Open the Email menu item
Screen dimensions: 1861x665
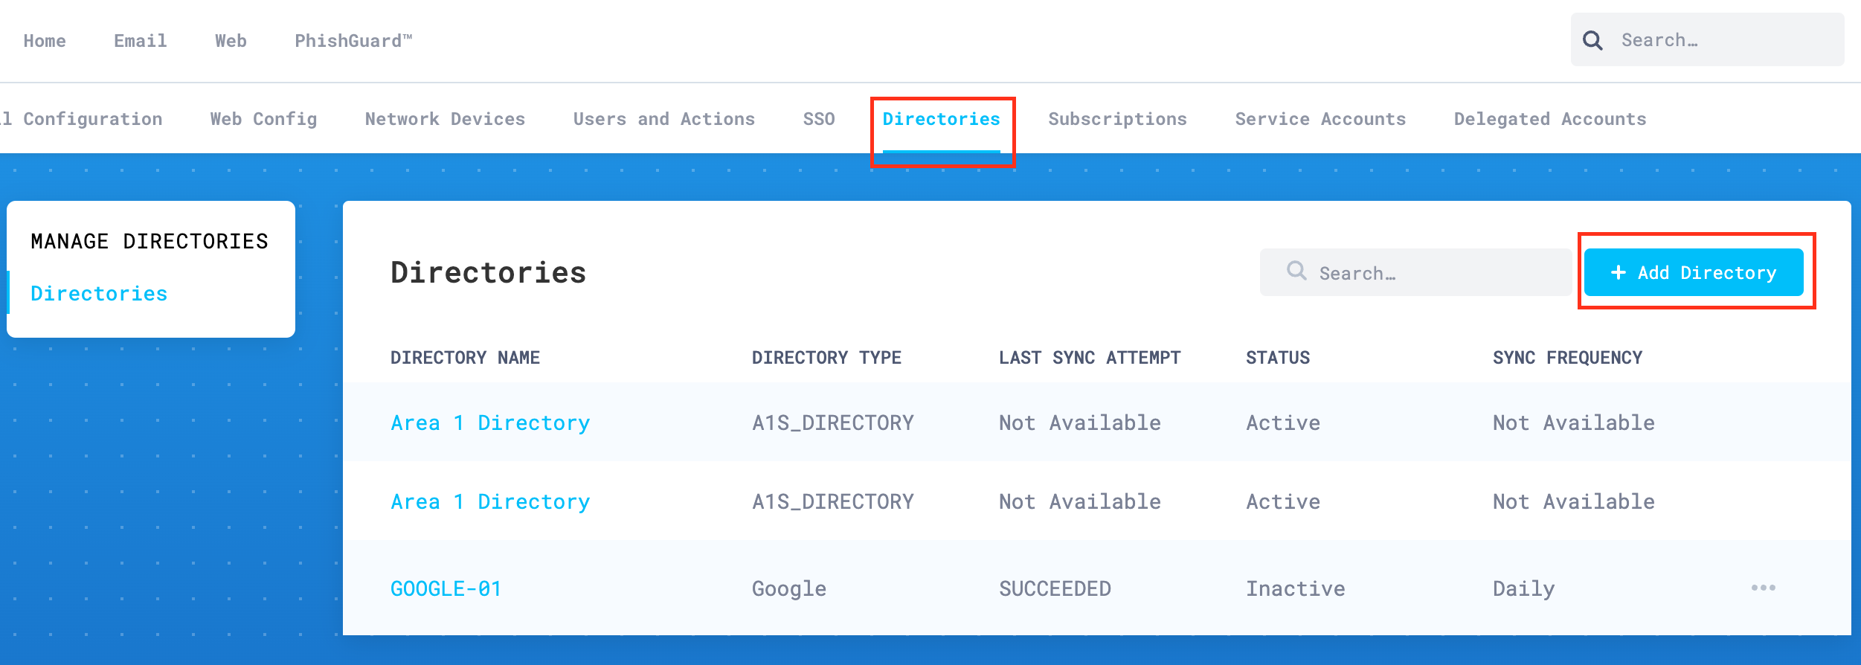140,41
